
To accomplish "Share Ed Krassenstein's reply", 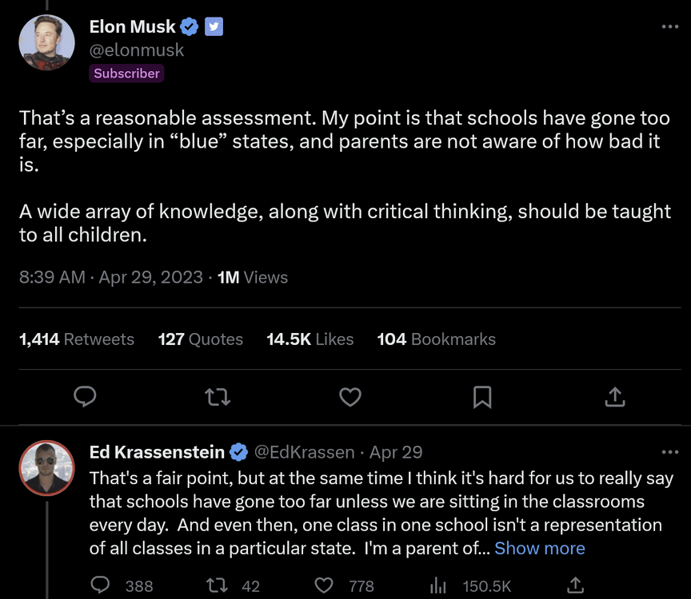I will (x=574, y=585).
